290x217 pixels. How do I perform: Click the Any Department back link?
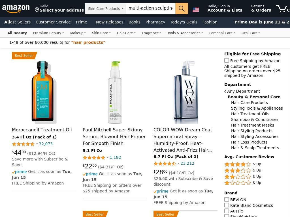coord(242,91)
